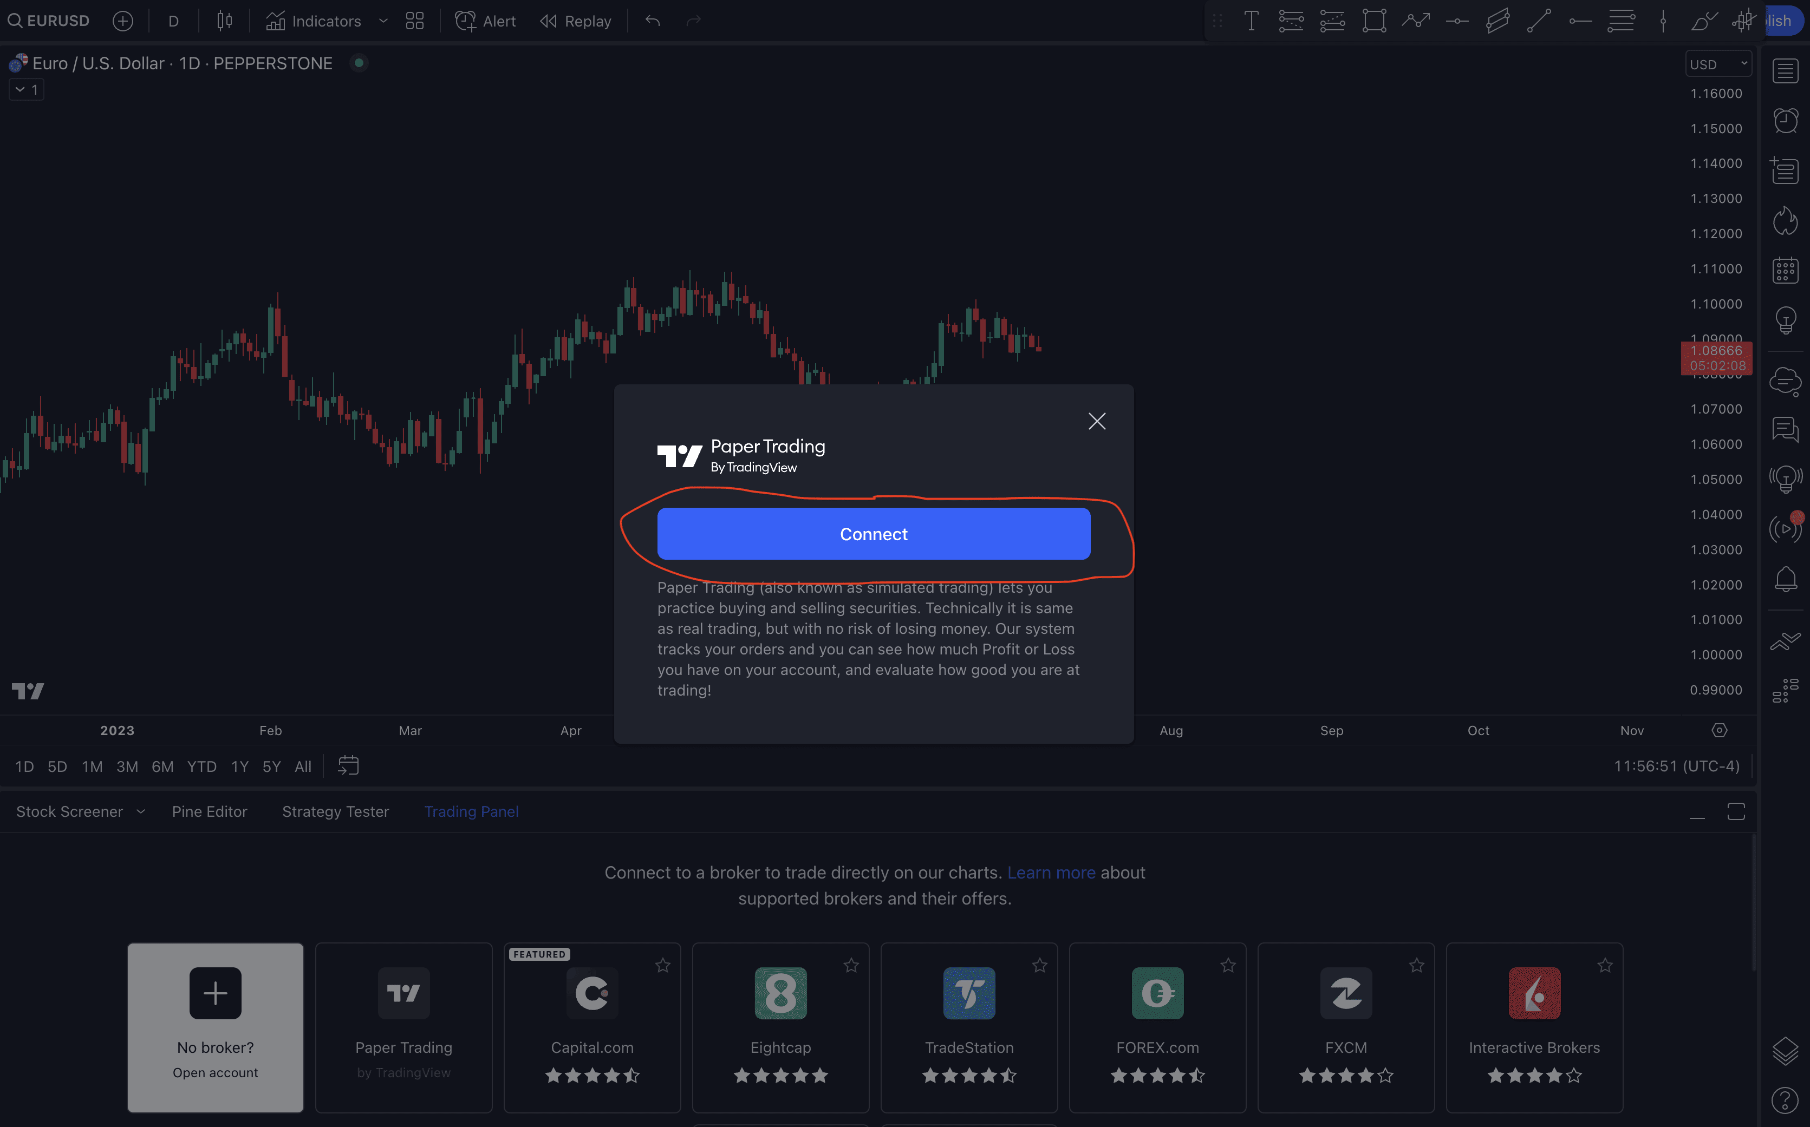1810x1127 pixels.
Task: Open chart settings gear on time axis
Action: 1719,730
